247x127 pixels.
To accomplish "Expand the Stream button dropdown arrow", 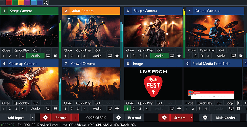I will 191,118.
